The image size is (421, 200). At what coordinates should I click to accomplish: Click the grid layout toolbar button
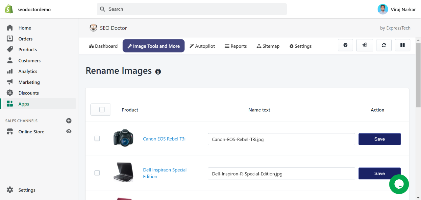402,45
